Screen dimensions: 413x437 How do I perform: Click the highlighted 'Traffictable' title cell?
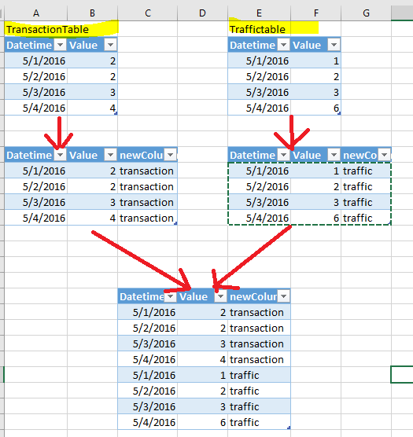coord(259,29)
